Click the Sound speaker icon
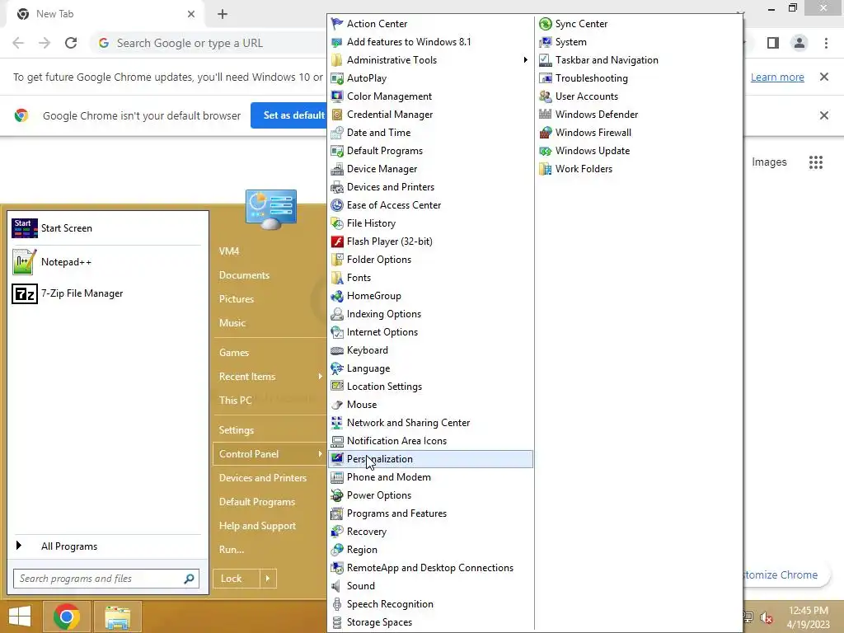Image resolution: width=844 pixels, height=633 pixels. tap(337, 586)
